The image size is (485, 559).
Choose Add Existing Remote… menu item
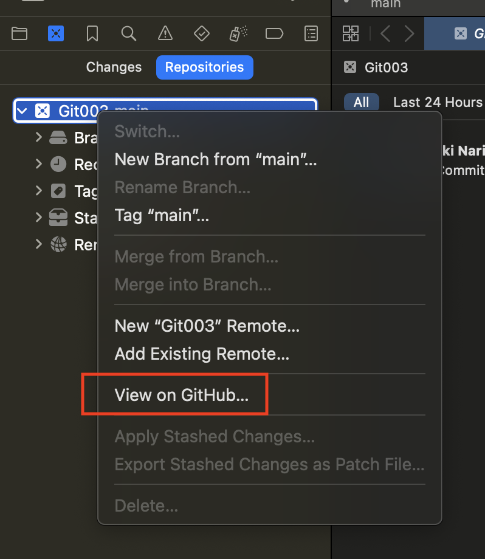coord(270,354)
